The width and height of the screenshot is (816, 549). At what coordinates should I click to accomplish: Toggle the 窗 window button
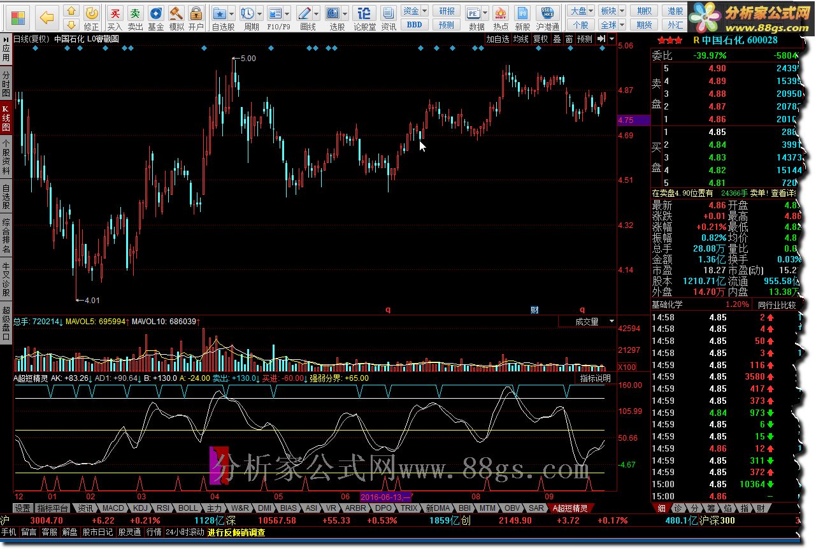point(569,39)
